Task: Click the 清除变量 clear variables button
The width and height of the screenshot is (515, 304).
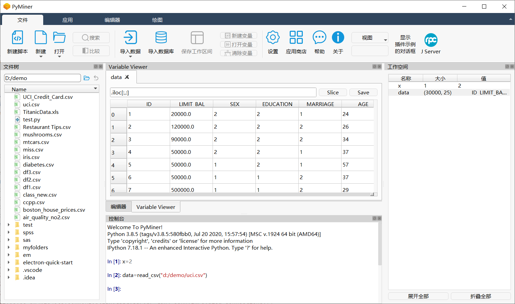Action: point(239,53)
